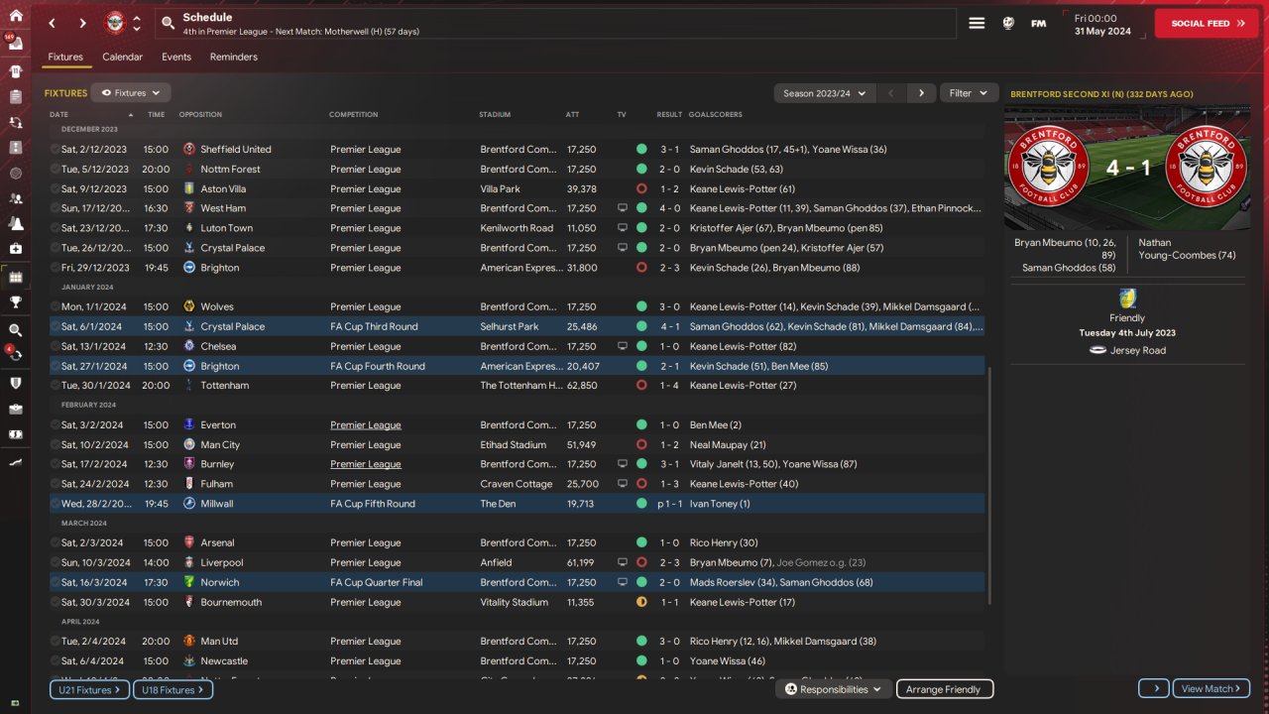Screen dimensions: 1269x714
Task: Open the Transfers icon with 4 badge
Action: tap(15, 355)
